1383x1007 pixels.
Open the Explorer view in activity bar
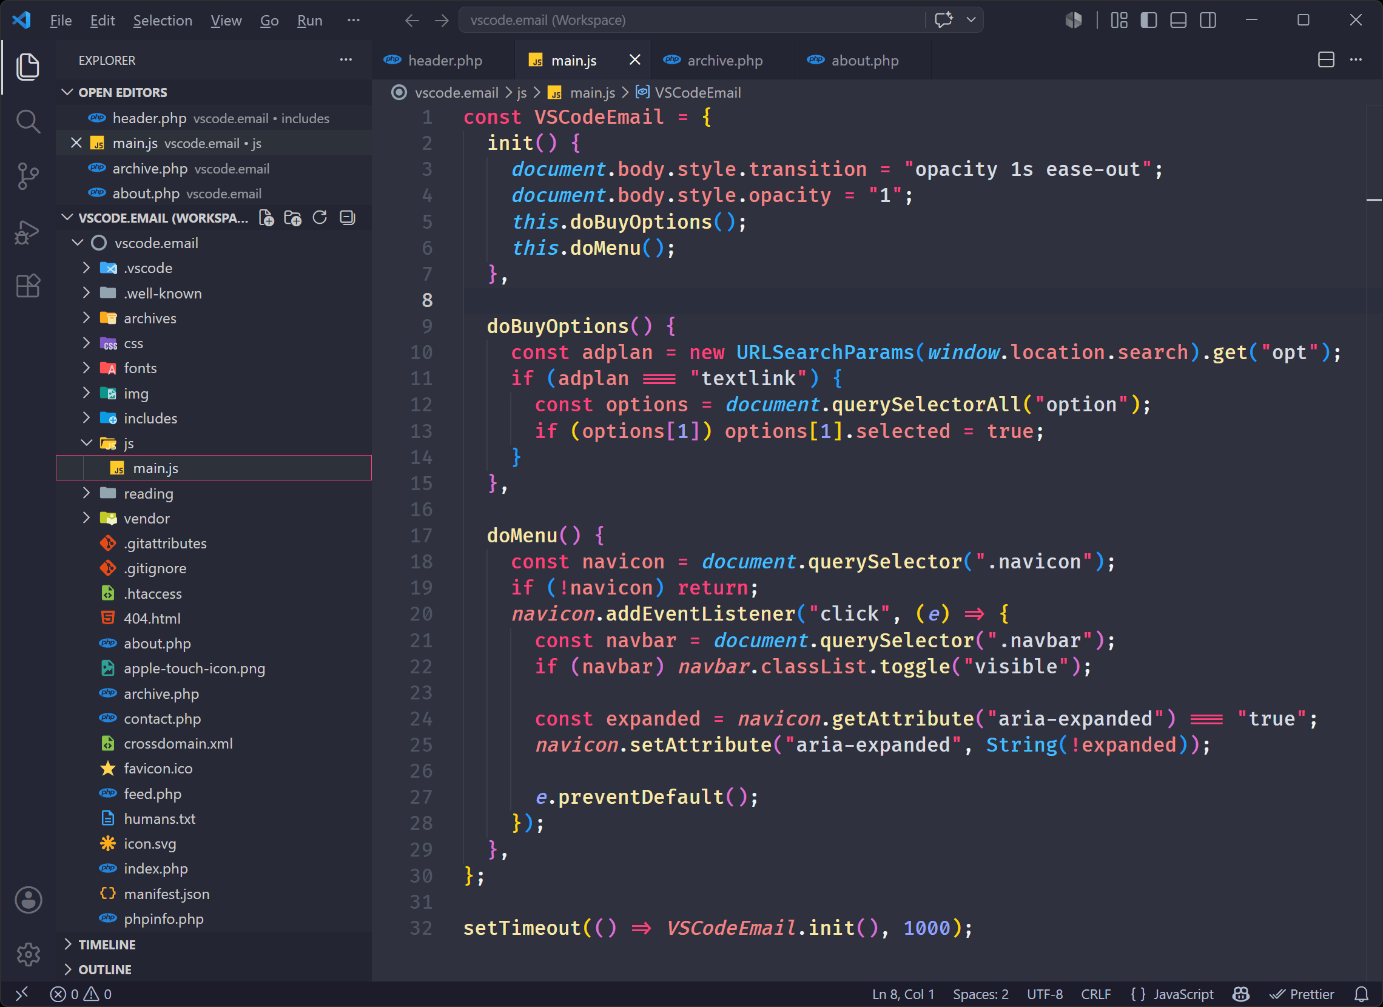(x=27, y=67)
